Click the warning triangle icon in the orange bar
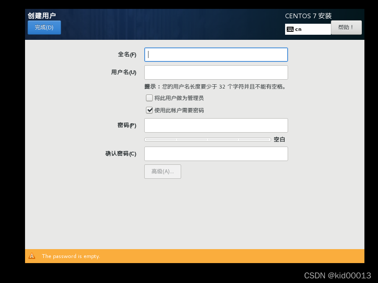The image size is (378, 283). [32, 256]
